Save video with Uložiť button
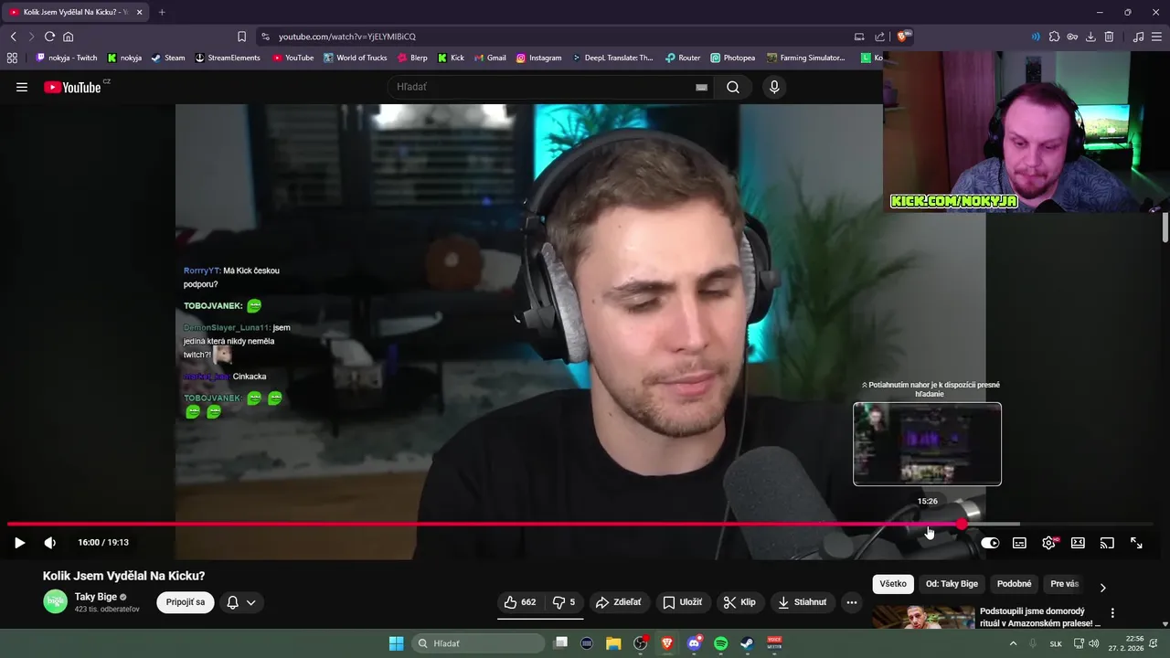Screen dimensions: 1170x658 pyautogui.click(x=683, y=602)
